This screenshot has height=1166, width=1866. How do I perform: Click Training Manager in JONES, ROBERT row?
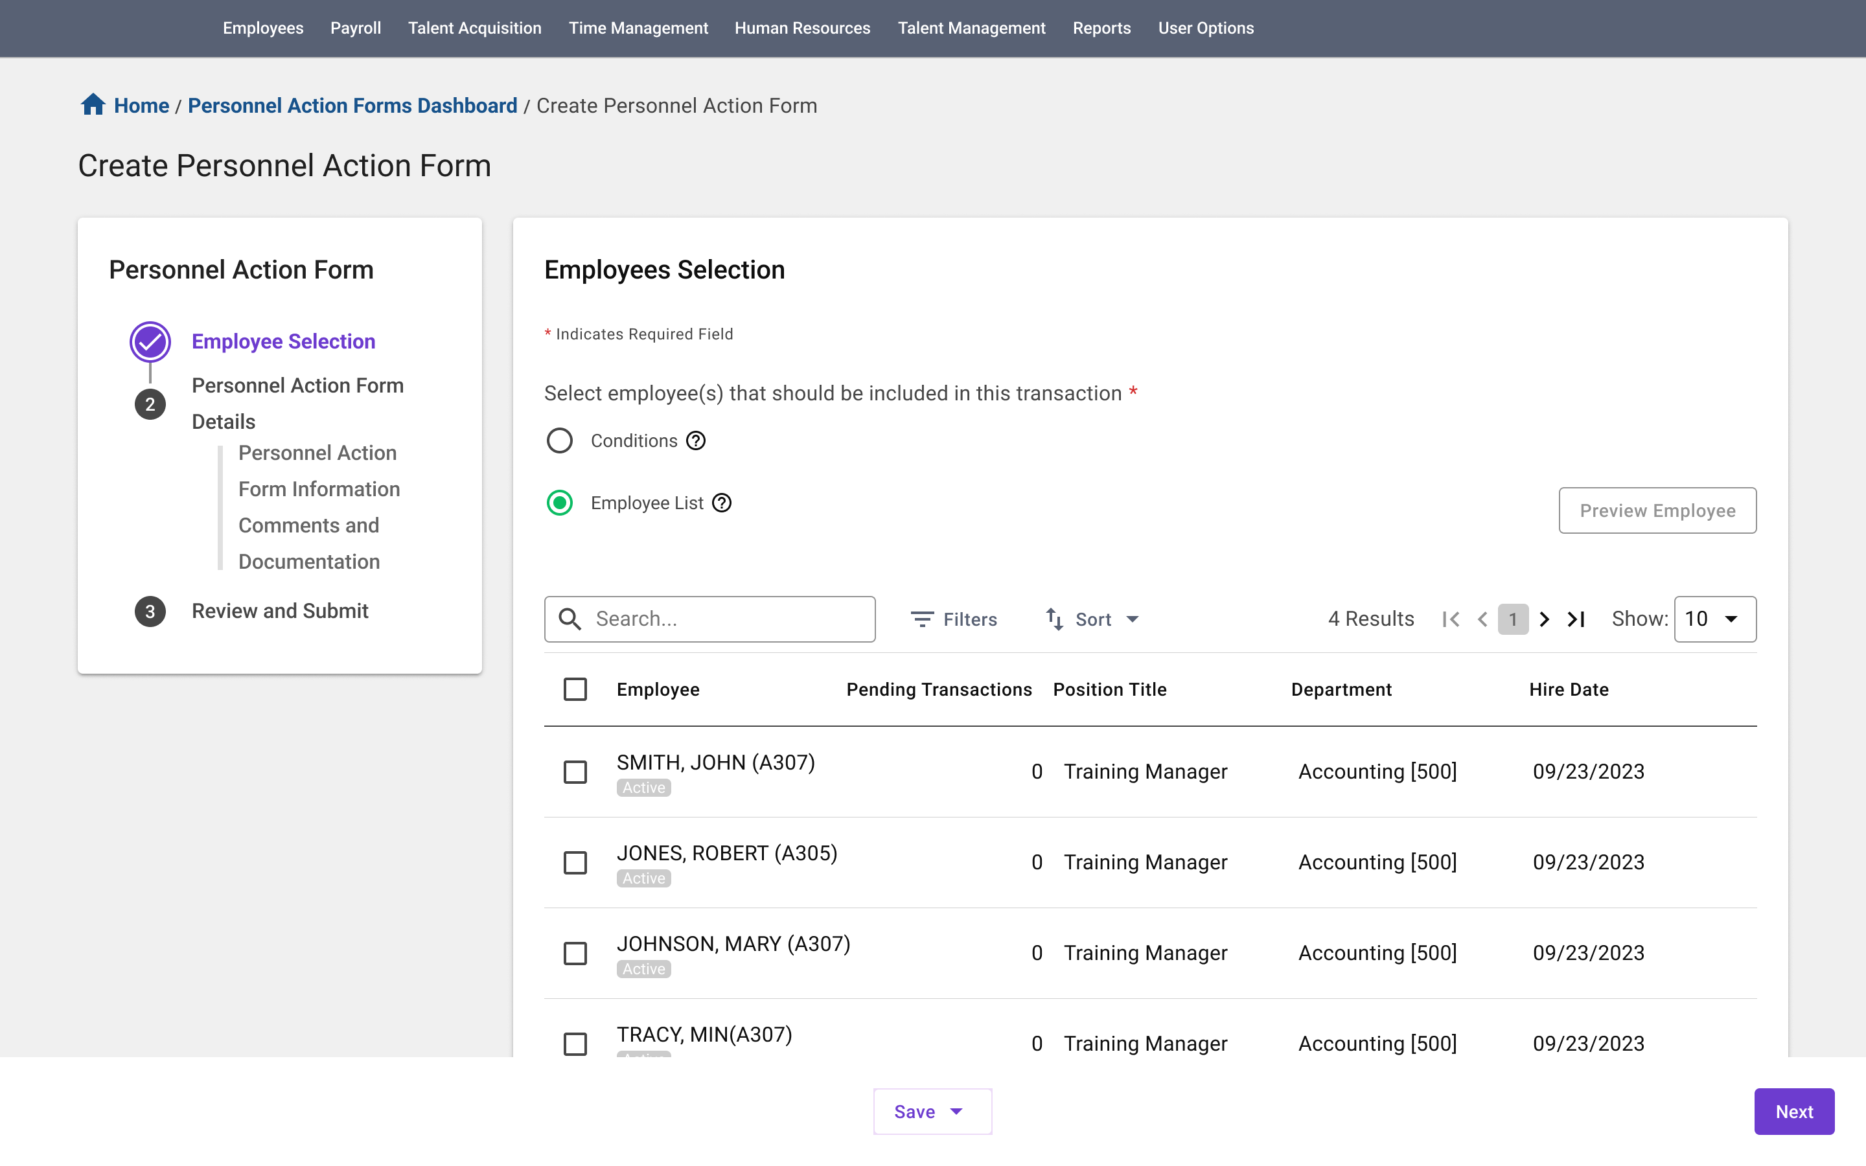pyautogui.click(x=1145, y=863)
